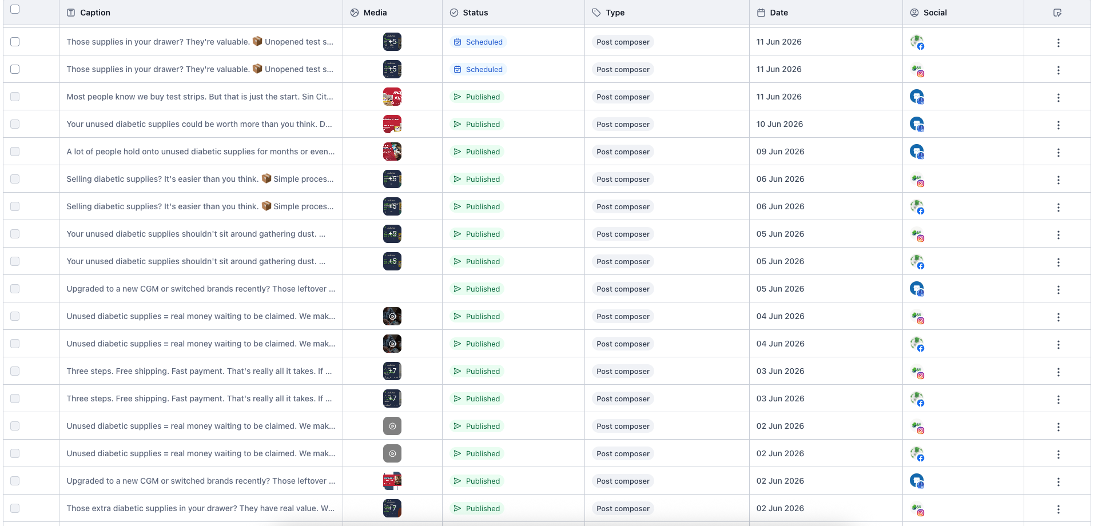The width and height of the screenshot is (1094, 526).
Task: Check the 02 Jun 'Upgraded to a new CGM' row
Action: 15,481
